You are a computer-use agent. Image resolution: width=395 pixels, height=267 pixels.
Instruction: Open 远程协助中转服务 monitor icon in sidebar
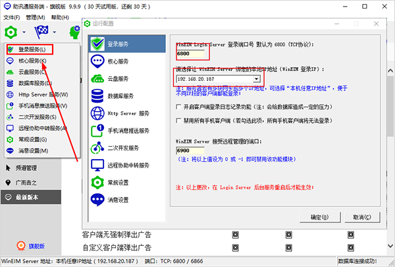click(x=97, y=165)
